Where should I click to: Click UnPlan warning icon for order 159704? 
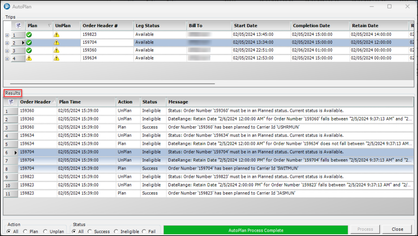tap(57, 42)
